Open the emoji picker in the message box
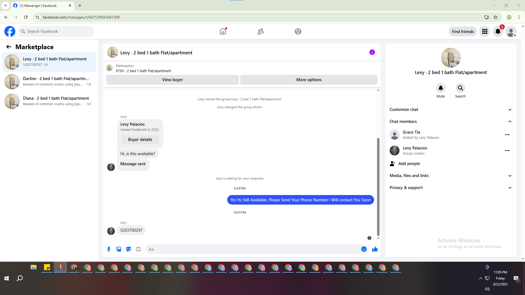525x295 pixels. (364, 249)
